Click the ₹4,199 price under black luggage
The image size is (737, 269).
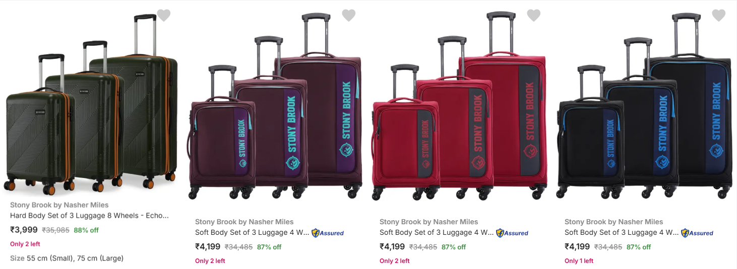577,246
